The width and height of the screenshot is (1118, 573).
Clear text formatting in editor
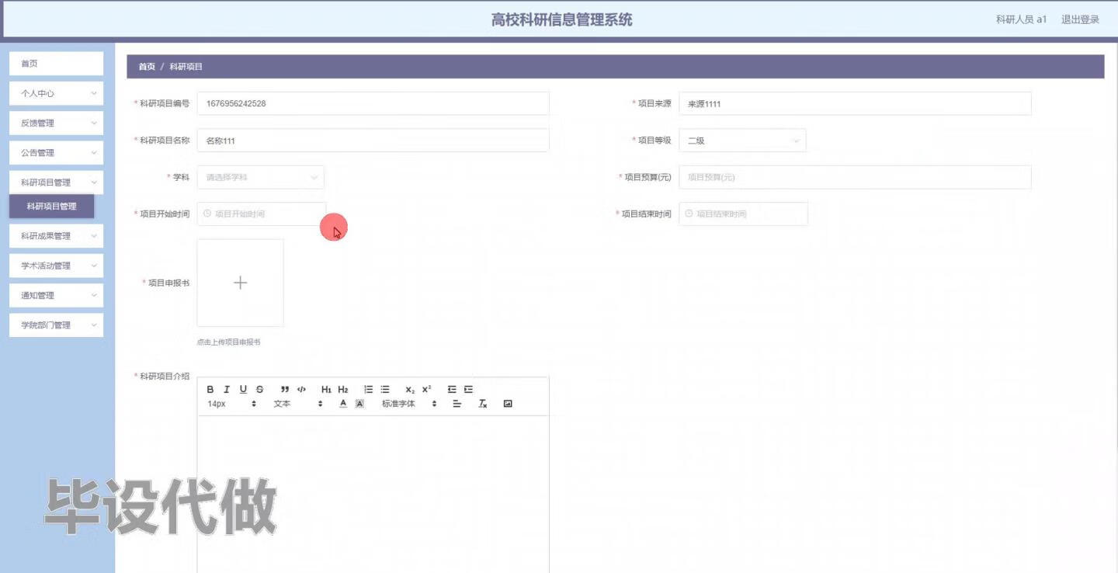(482, 404)
